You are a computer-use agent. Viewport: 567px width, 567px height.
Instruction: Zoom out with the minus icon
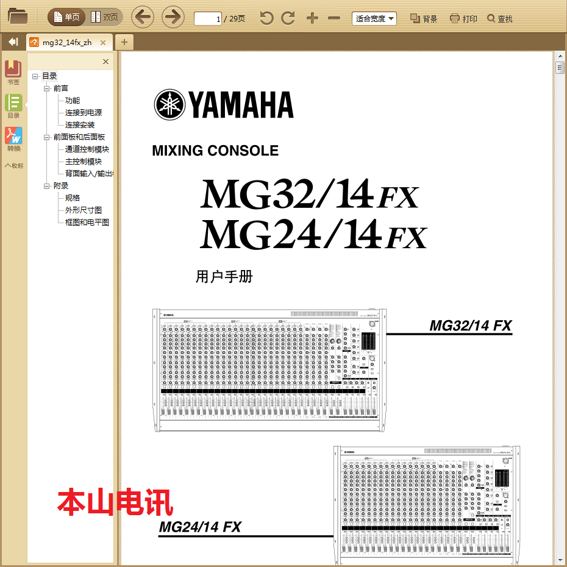click(x=333, y=18)
